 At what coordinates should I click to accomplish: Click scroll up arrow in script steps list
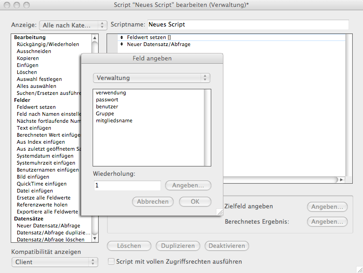[95, 38]
